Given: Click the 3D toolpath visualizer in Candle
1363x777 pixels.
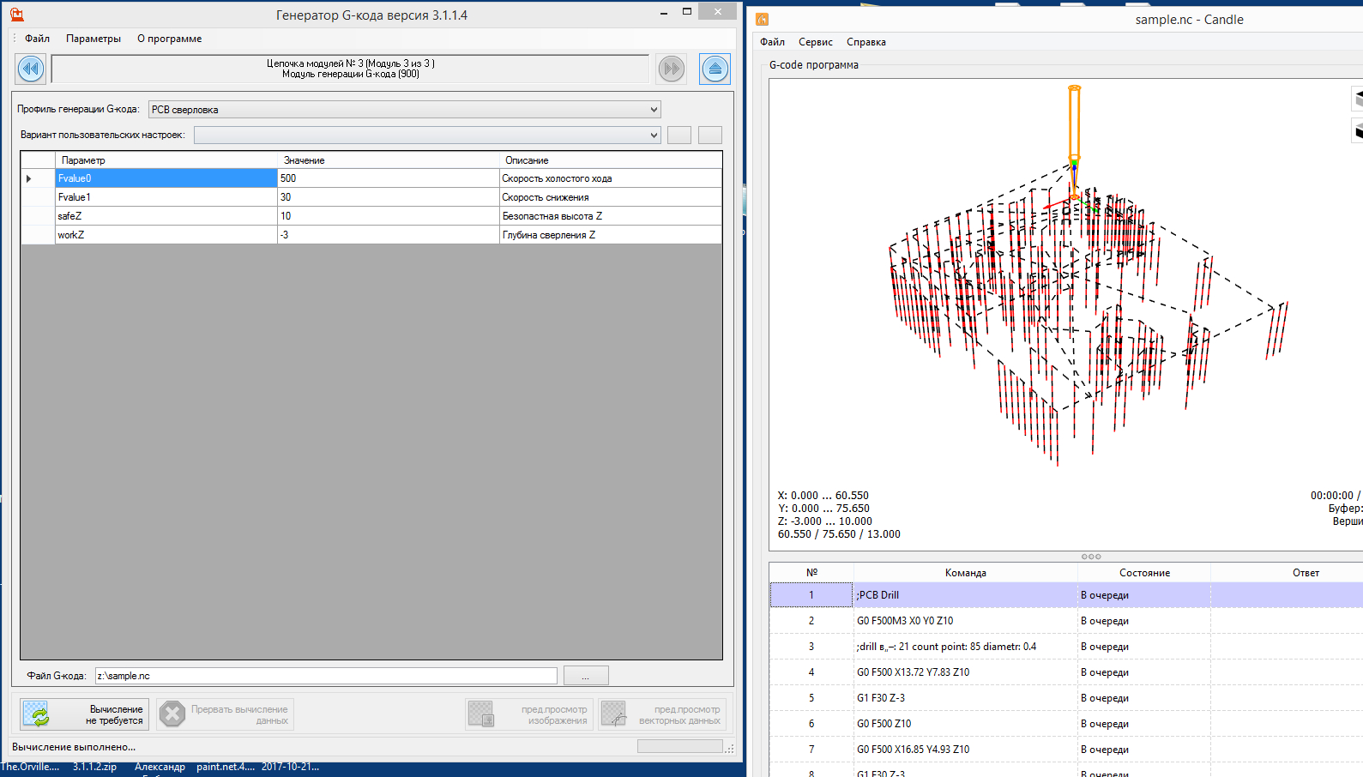Looking at the screenshot, I should click(1065, 315).
